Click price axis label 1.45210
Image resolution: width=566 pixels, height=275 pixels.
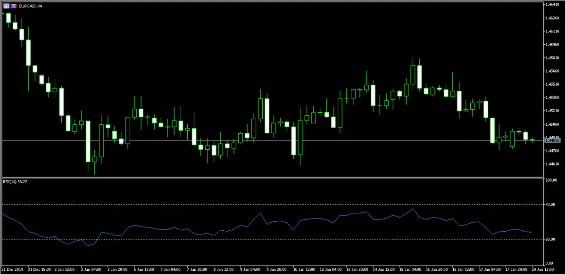click(552, 111)
